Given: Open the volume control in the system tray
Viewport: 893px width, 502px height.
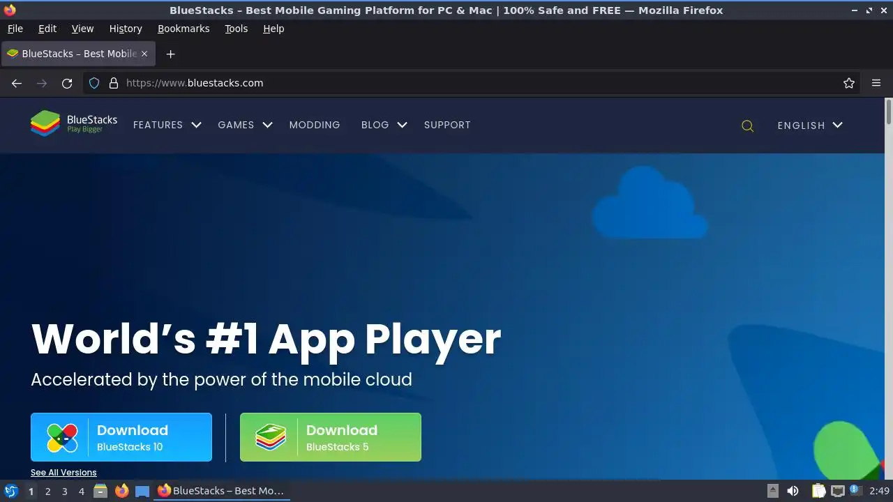Looking at the screenshot, I should point(793,491).
